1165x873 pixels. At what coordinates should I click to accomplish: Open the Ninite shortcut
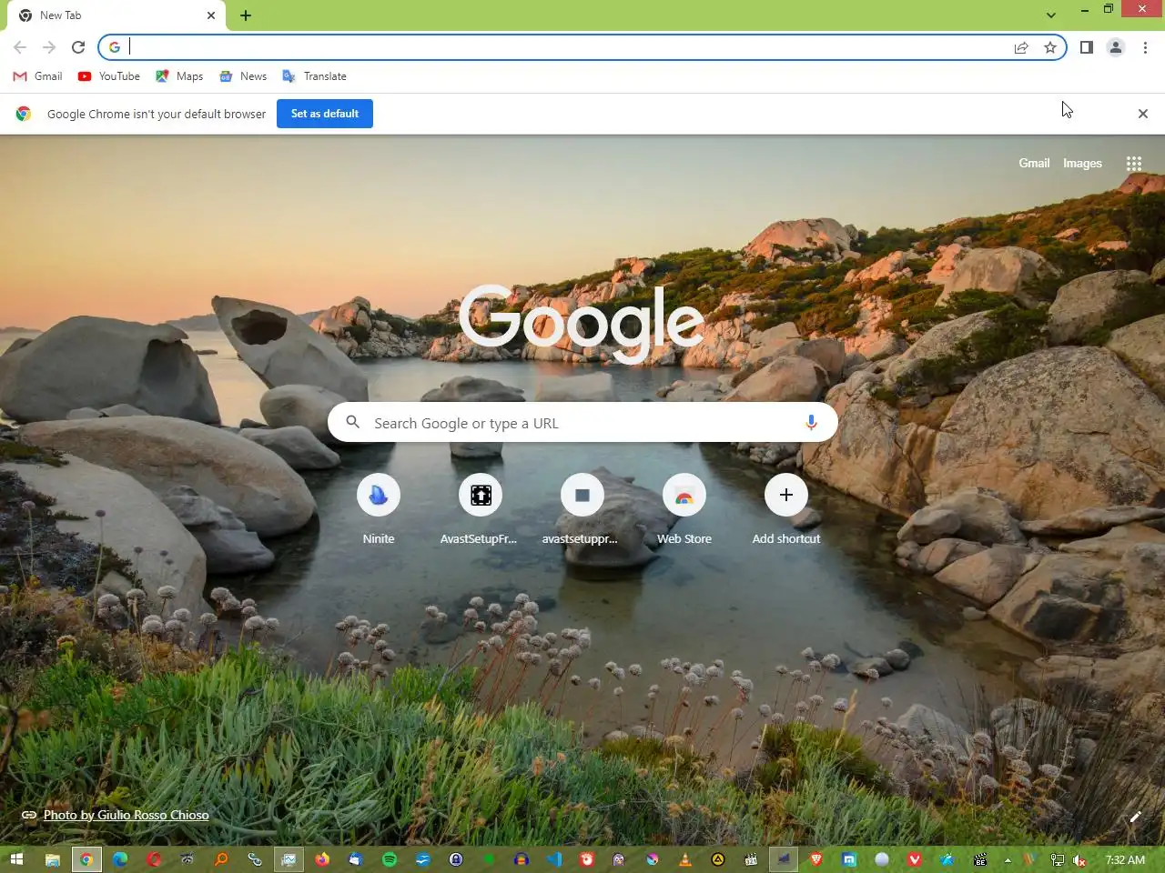379,510
